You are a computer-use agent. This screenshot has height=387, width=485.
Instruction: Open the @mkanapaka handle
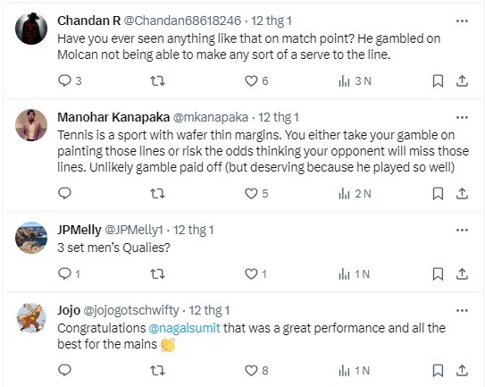pos(211,117)
